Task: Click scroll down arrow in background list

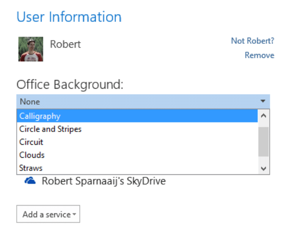Action: coord(263,169)
